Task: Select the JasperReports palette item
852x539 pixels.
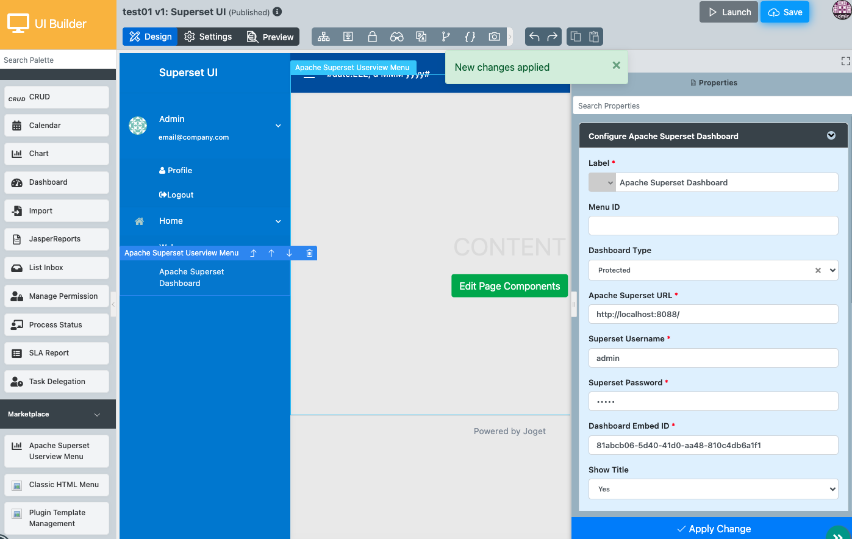Action: click(x=57, y=239)
